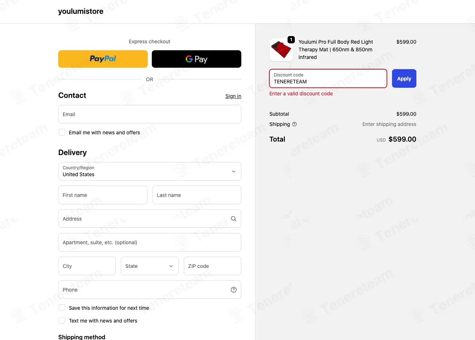This screenshot has height=340, width=475.
Task: Expand the State dropdown
Action: [x=150, y=266]
